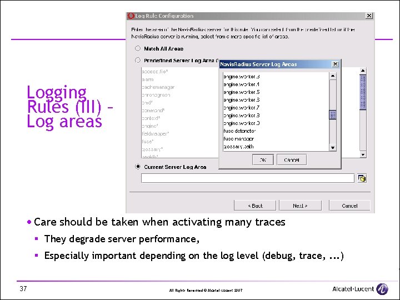Click the < Back button
Image resolution: width=400 pixels, height=300 pixels.
tap(255, 206)
